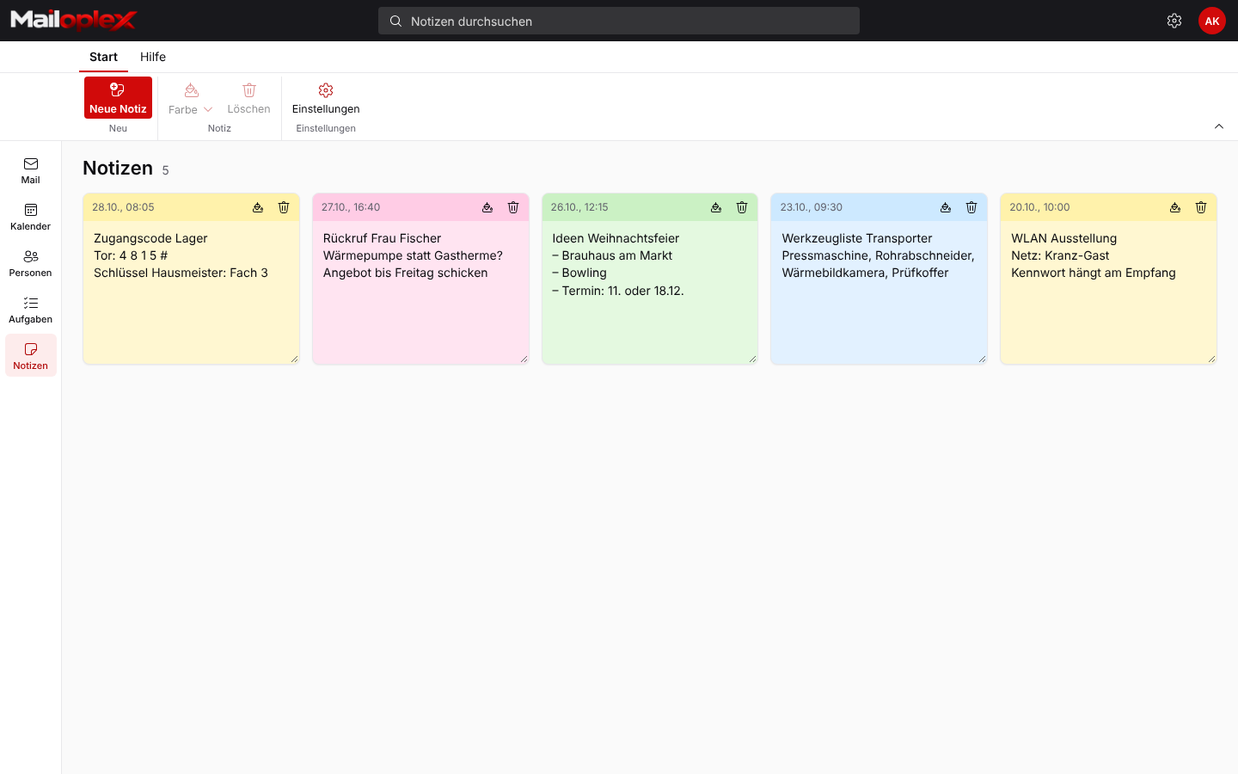Open Aufgaben in the sidebar
Viewport: 1238px width, 774px height.
pos(31,310)
